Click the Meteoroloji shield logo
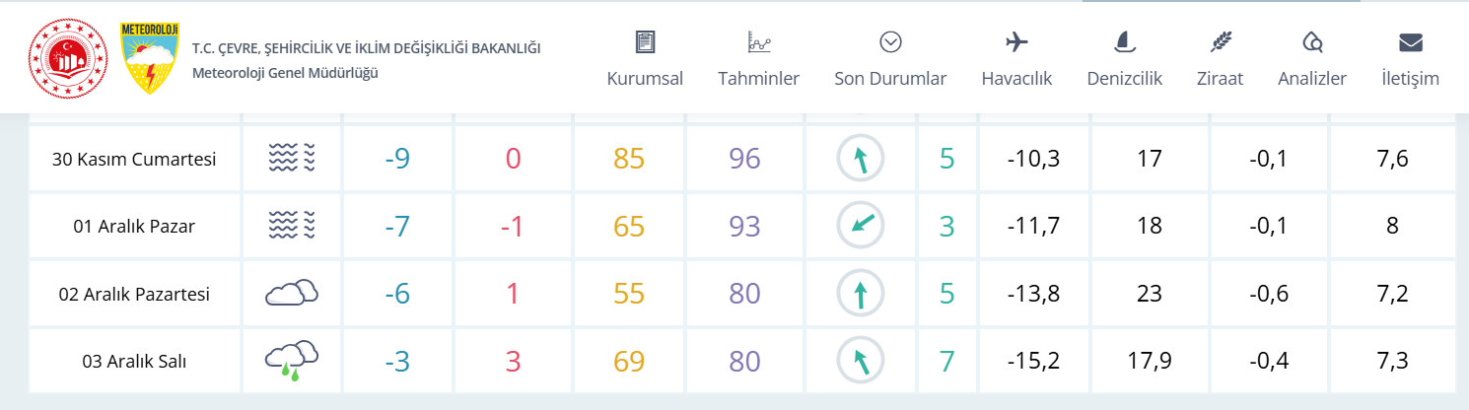 tap(149, 59)
